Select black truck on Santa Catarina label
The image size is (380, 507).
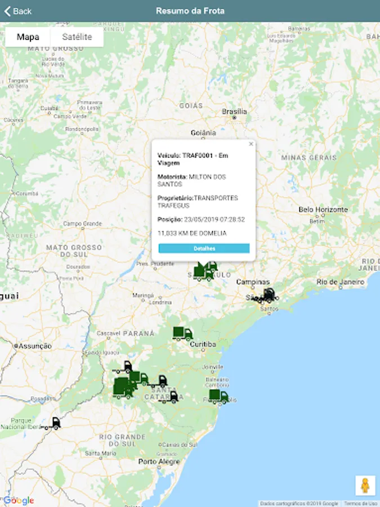pos(169,397)
